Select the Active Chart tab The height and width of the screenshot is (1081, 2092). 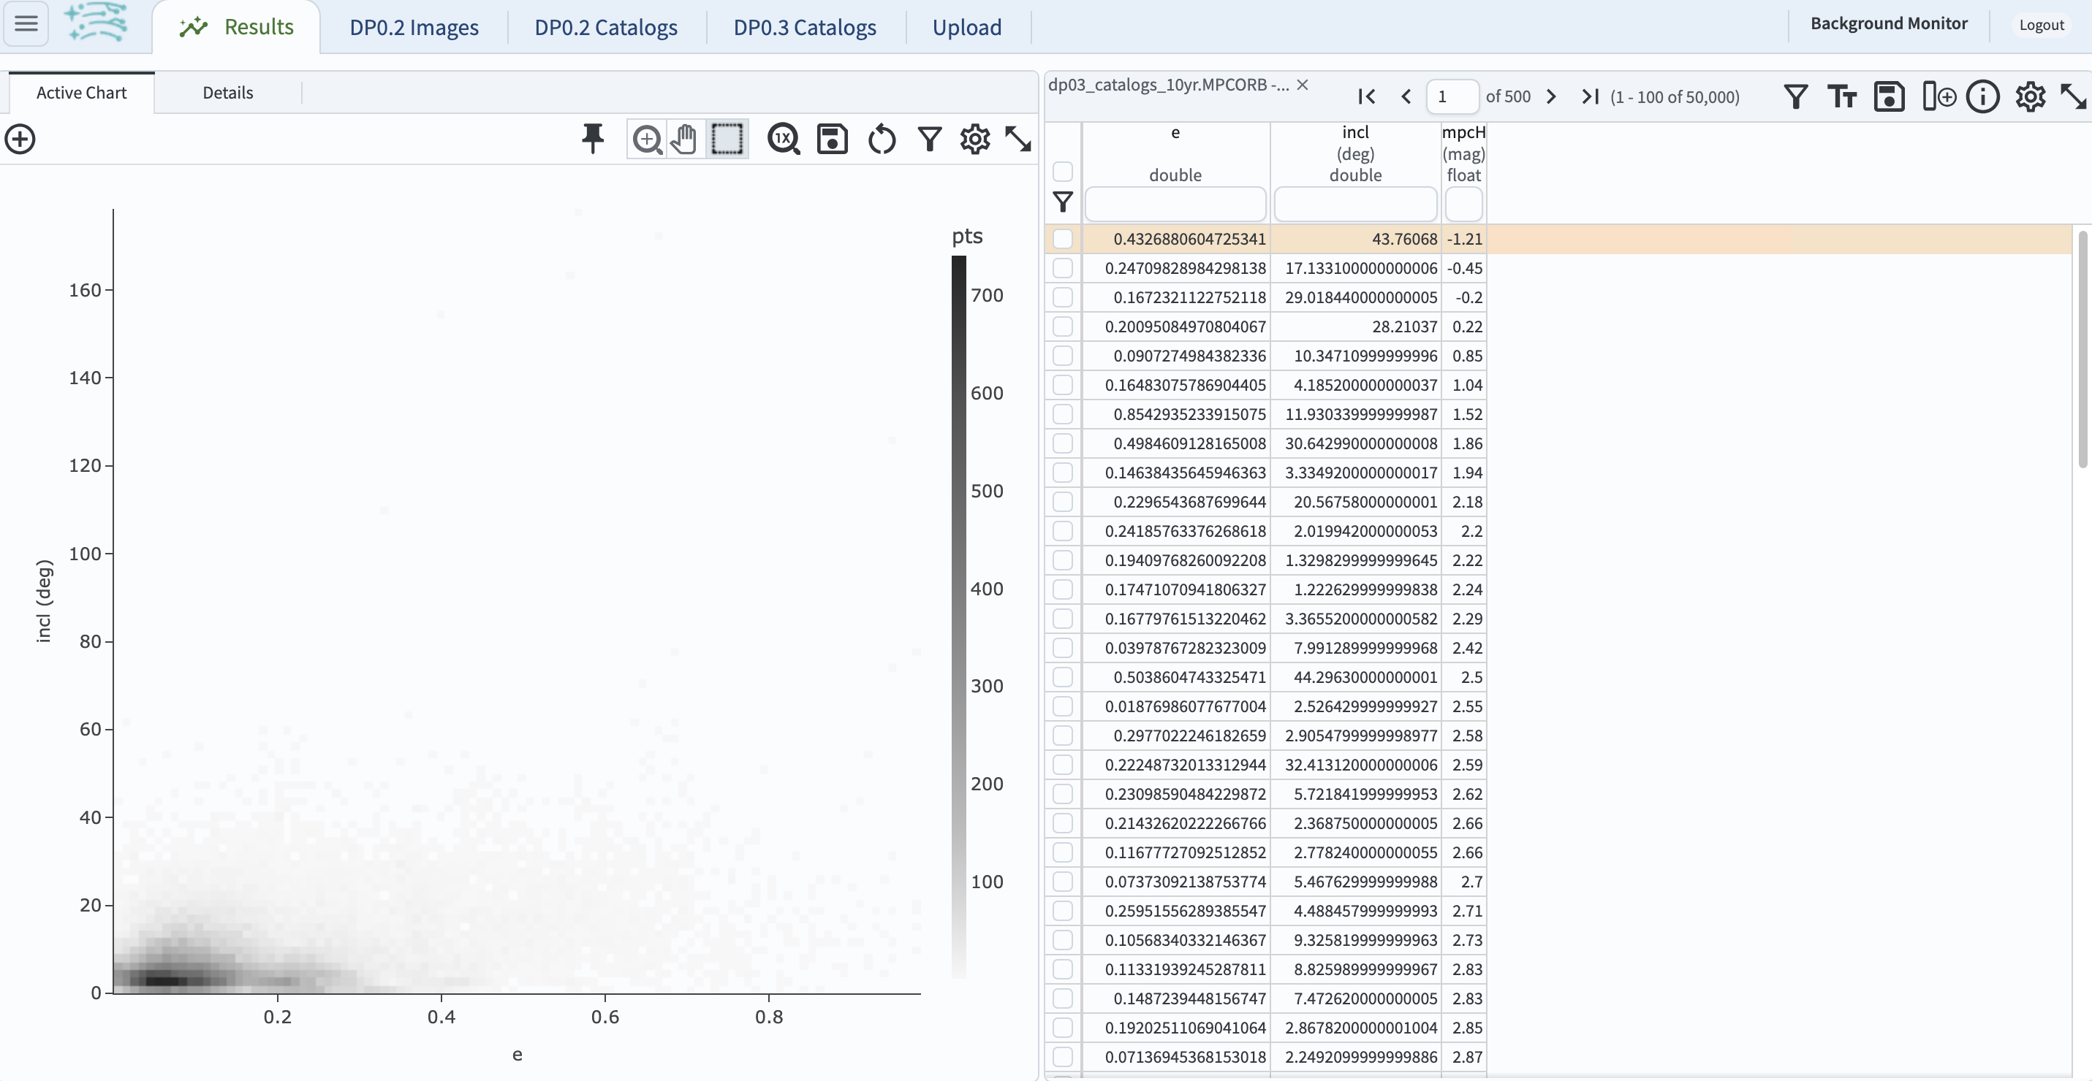tap(81, 93)
